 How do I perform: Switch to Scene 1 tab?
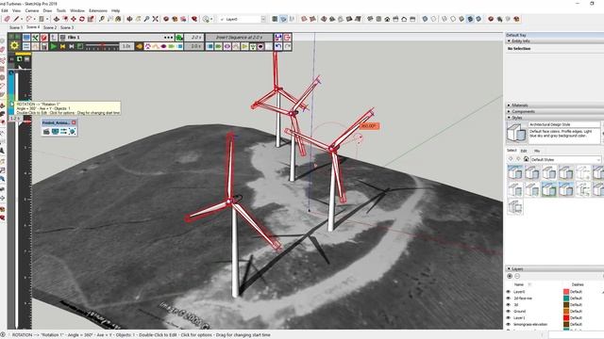[x=16, y=27]
